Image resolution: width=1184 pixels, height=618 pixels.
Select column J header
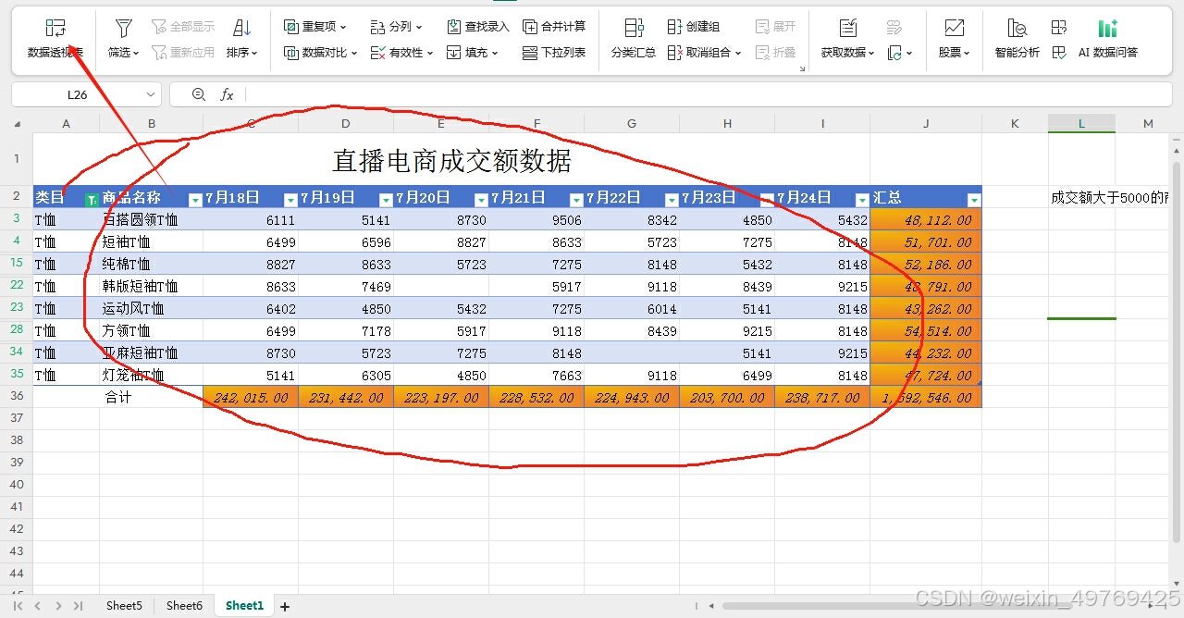tap(926, 123)
